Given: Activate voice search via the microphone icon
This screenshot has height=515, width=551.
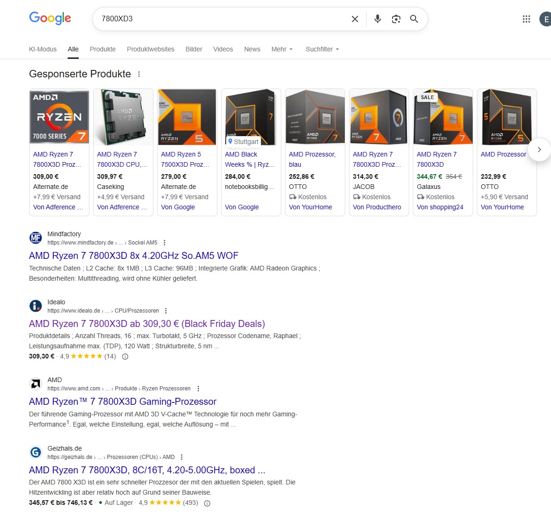Looking at the screenshot, I should click(377, 19).
